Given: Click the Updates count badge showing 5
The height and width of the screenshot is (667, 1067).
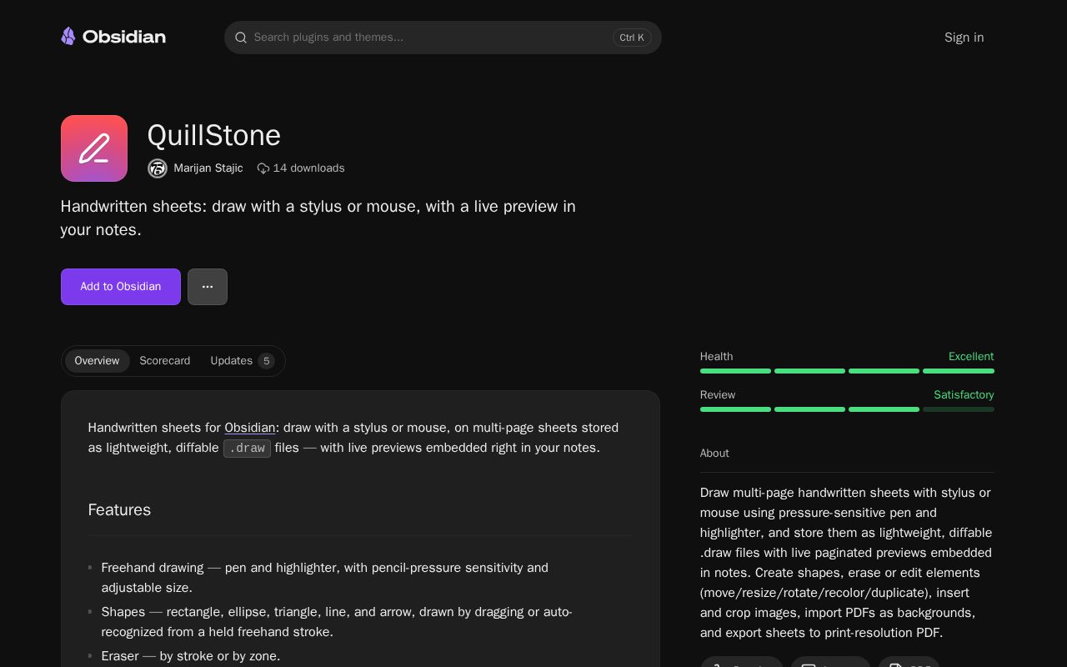Looking at the screenshot, I should (266, 361).
